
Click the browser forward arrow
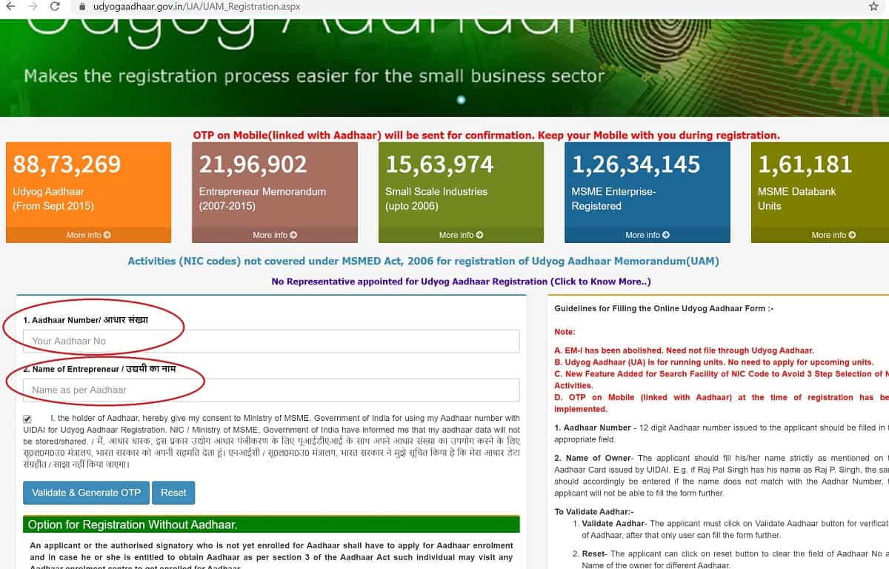[x=33, y=7]
